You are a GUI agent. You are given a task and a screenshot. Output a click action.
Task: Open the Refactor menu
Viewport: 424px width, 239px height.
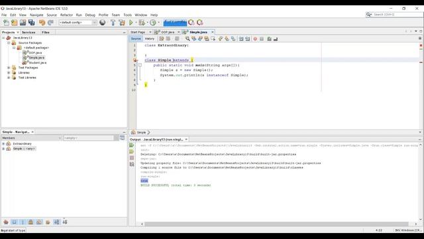coord(66,15)
